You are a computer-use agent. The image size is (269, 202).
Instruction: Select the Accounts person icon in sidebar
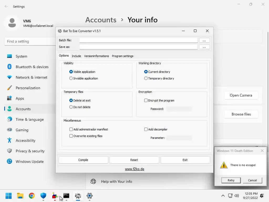(x=9, y=109)
